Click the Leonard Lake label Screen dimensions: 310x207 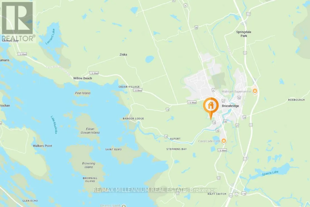(x=50, y=37)
